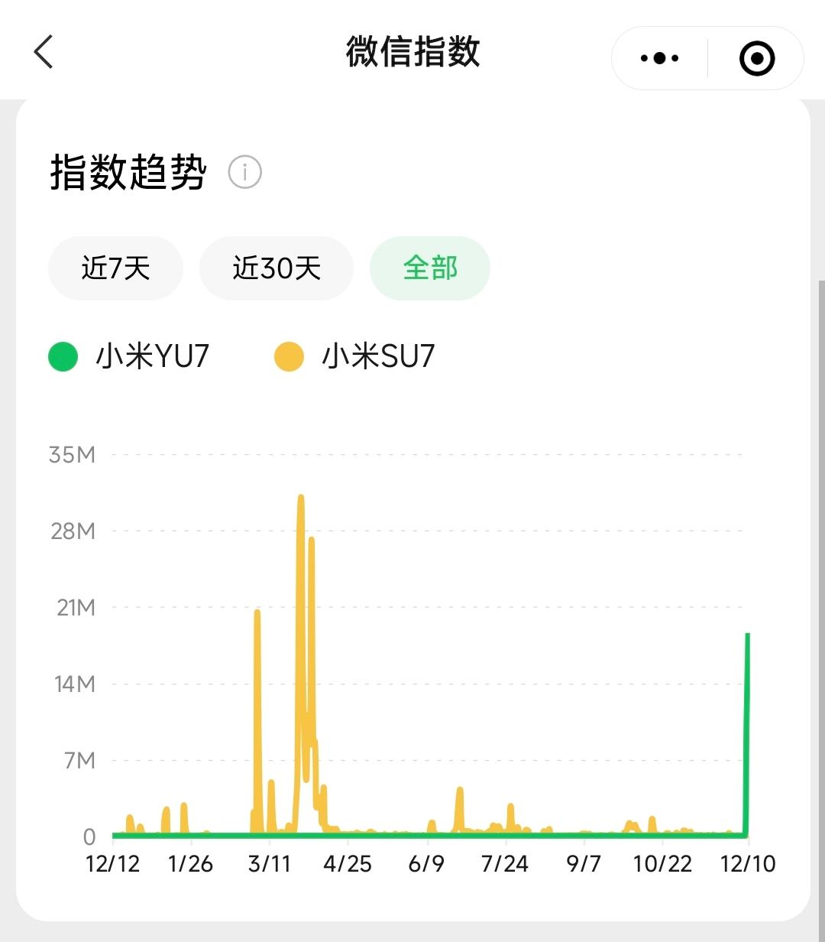
Task: Tap the 14M axis label
Action: [x=75, y=684]
